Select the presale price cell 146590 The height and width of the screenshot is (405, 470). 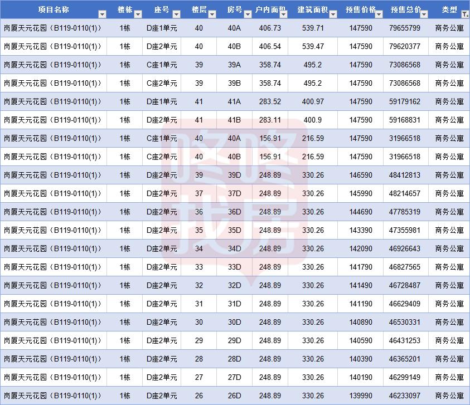pyautogui.click(x=360, y=175)
